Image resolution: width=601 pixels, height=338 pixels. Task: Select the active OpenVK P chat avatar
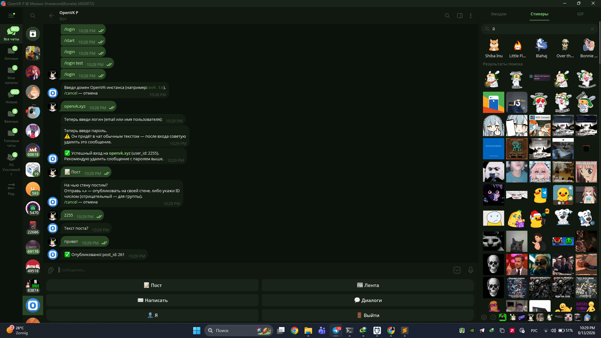click(x=33, y=305)
